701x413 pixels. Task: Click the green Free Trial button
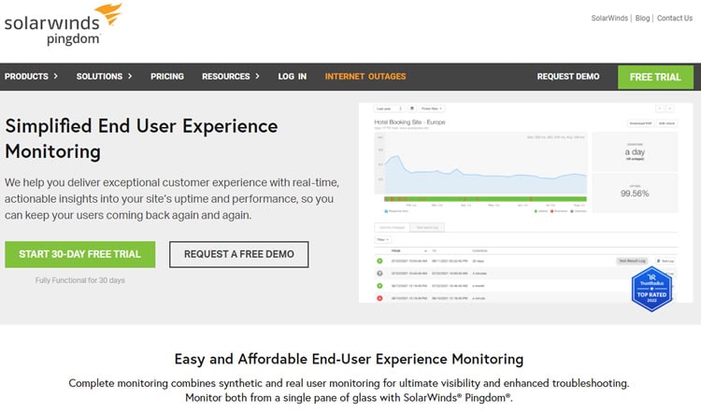[x=655, y=77]
